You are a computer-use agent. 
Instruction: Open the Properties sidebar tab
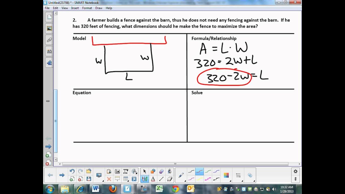(49, 51)
